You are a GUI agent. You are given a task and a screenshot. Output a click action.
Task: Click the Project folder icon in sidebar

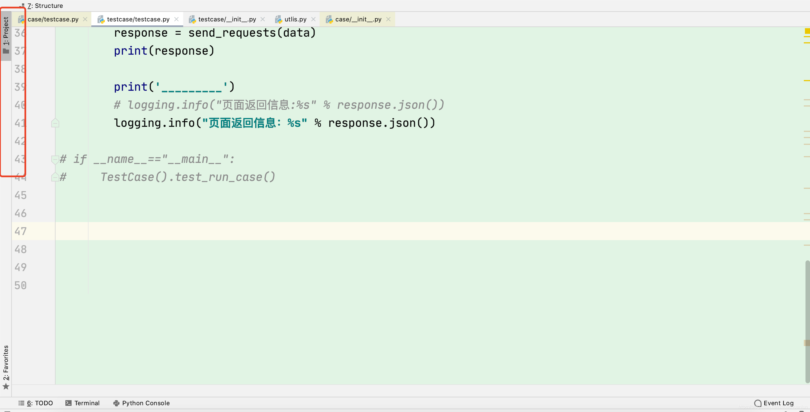click(6, 51)
